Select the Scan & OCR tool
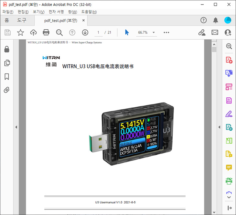The height and width of the screenshot is (215, 236). tap(229, 181)
